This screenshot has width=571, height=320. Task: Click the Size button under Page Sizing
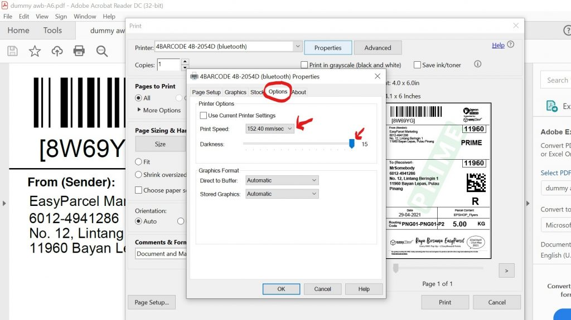160,144
